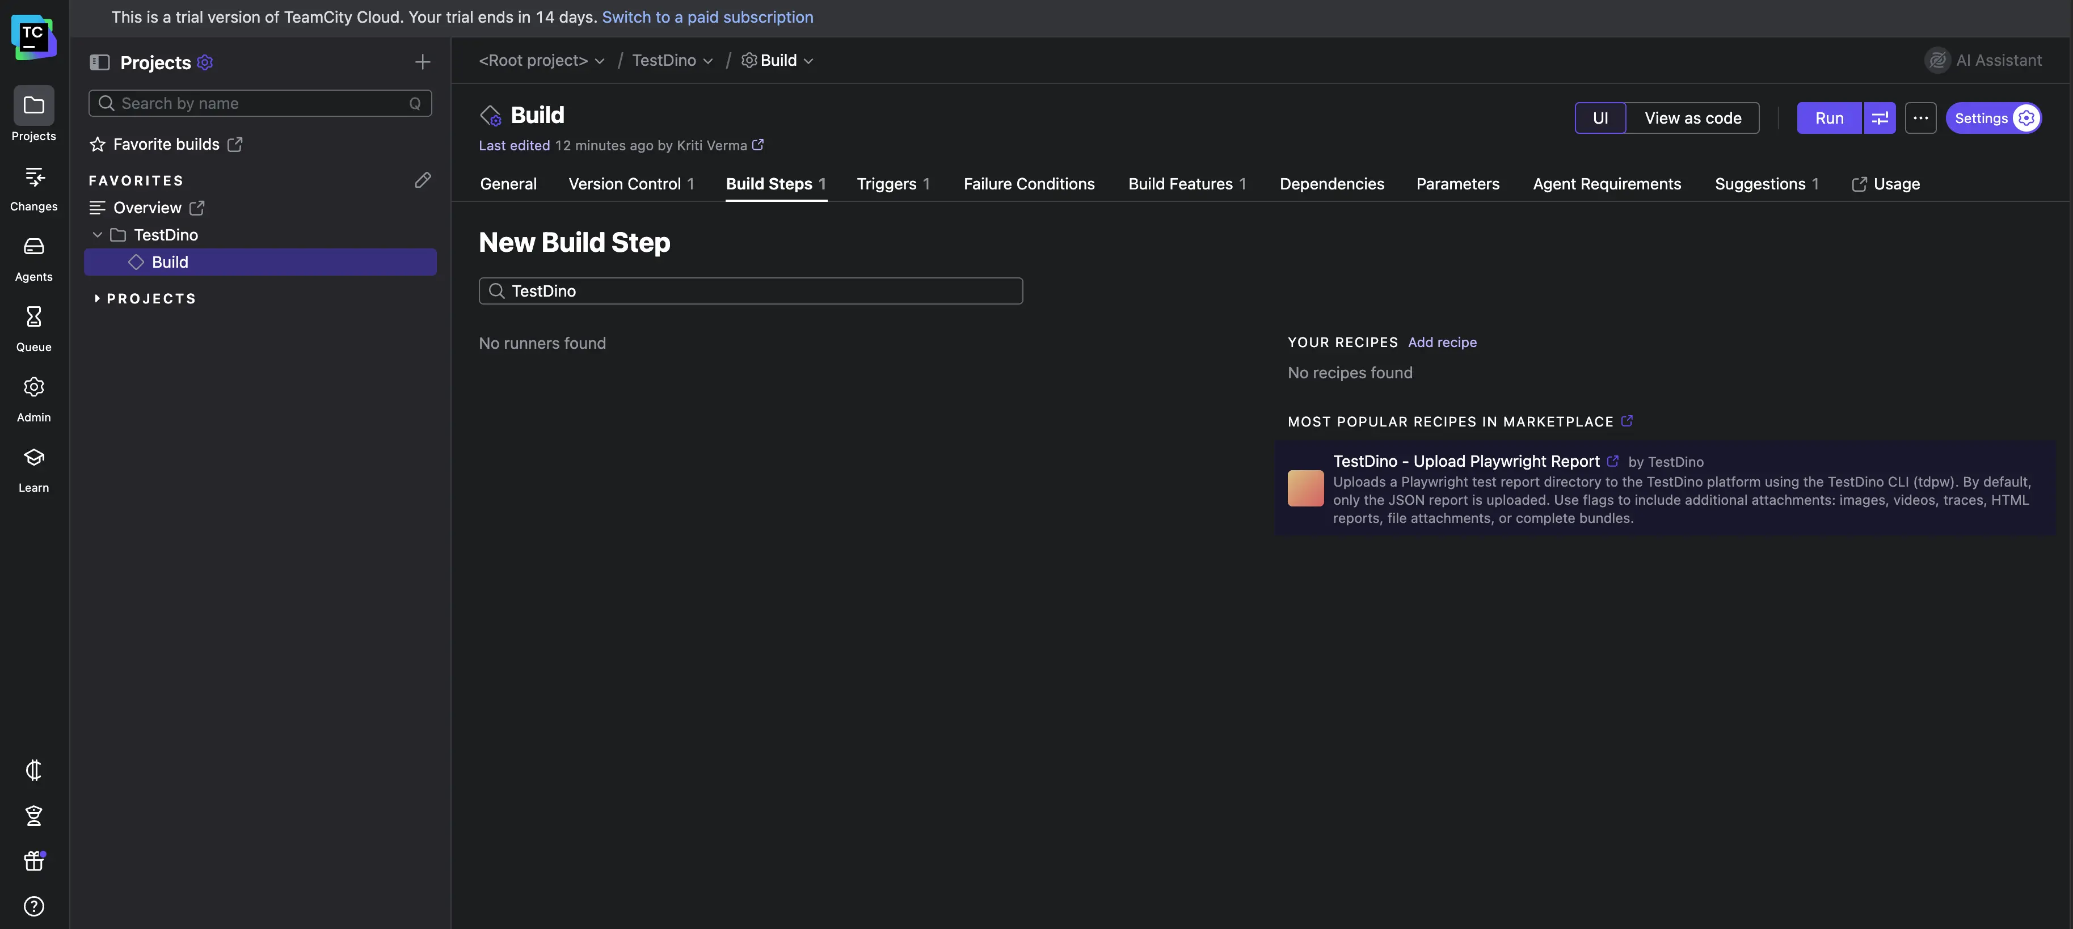
Task: Click Switch to a paid subscription link
Action: pos(707,17)
